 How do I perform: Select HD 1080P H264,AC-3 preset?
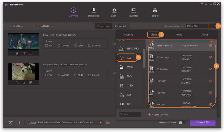point(180,93)
